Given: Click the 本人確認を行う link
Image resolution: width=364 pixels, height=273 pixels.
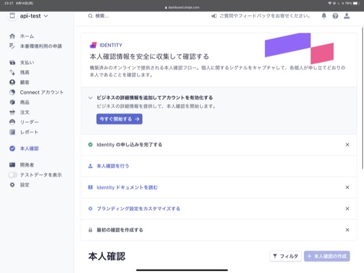Looking at the screenshot, I should (x=113, y=166).
